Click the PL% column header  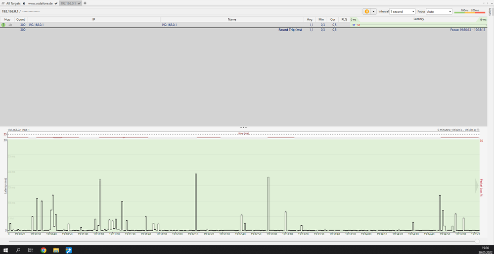tap(344, 19)
